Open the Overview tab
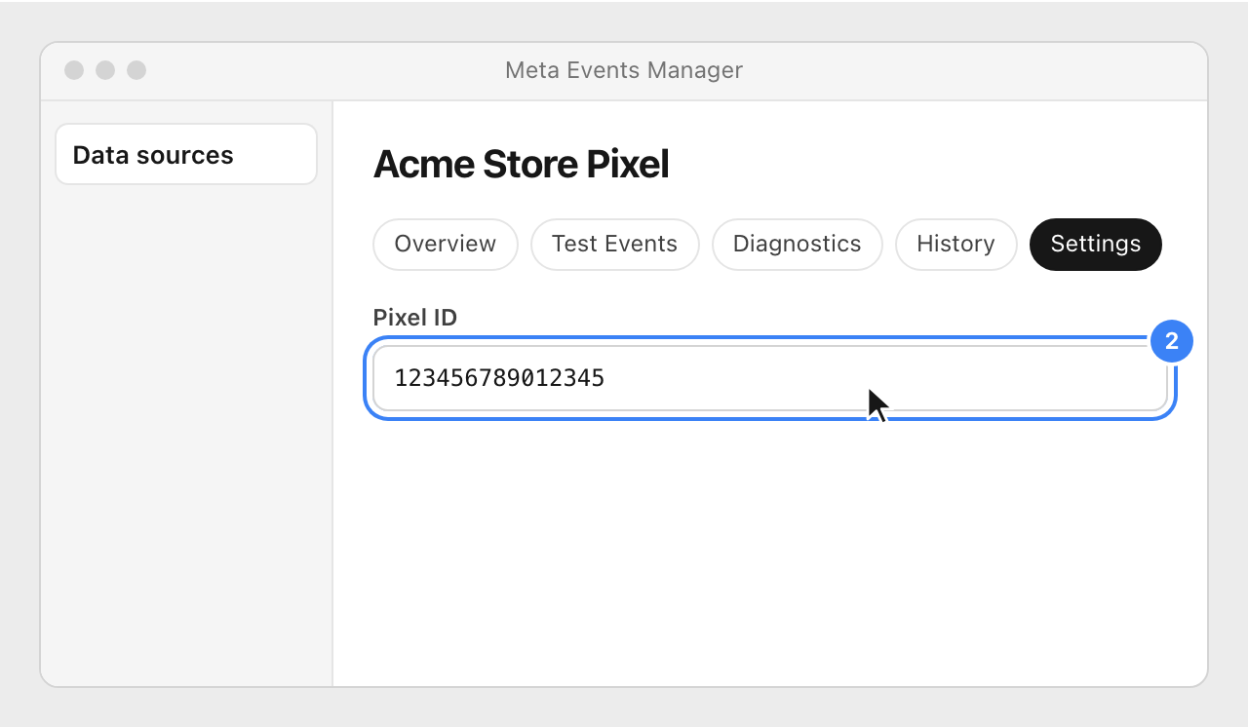 click(x=445, y=244)
